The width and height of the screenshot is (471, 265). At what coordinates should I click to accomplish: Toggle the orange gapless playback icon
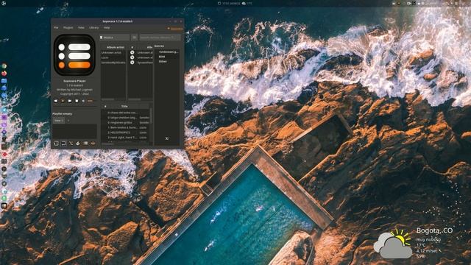tap(93, 144)
